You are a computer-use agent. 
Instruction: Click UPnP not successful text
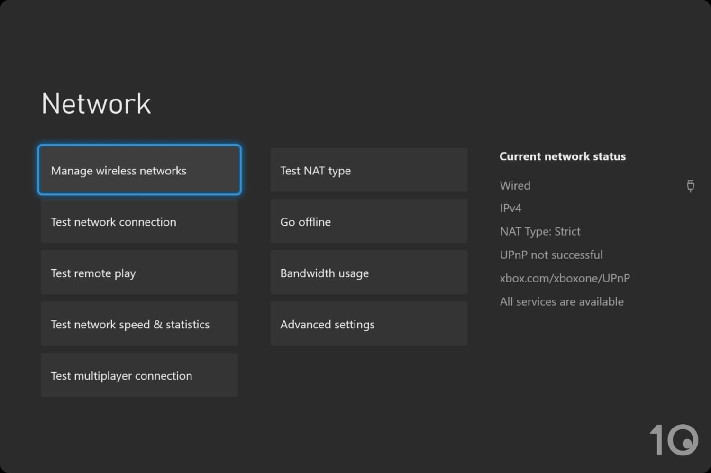(551, 255)
